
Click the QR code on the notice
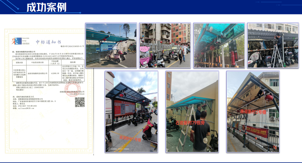(x=79, y=102)
